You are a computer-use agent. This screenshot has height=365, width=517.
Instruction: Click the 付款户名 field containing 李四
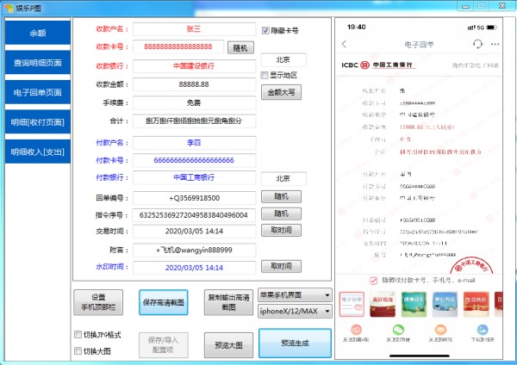(x=194, y=143)
